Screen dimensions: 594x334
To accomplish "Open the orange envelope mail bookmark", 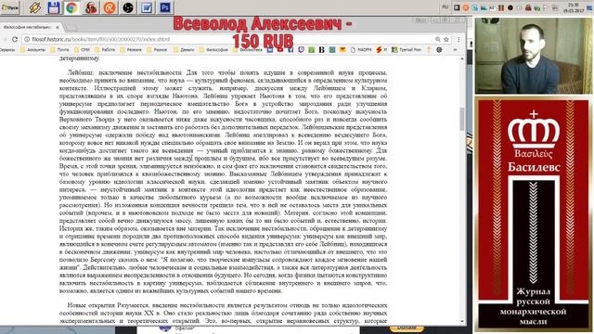I will (342, 49).
